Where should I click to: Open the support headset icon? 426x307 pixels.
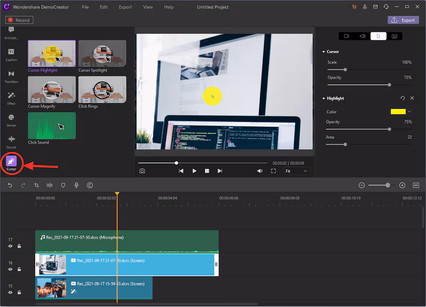tap(386, 7)
